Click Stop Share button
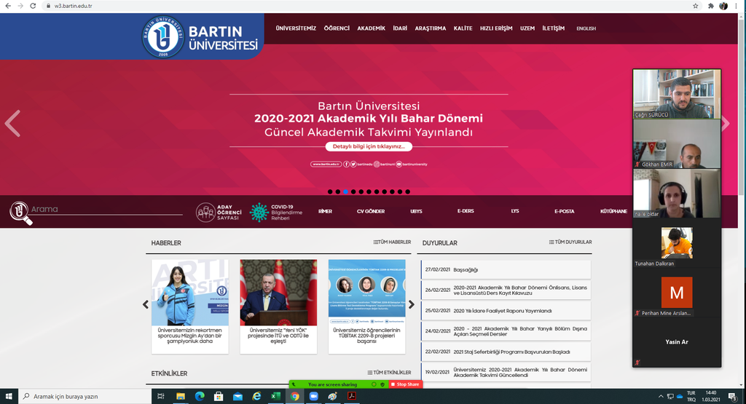Image resolution: width=746 pixels, height=404 pixels. (x=406, y=384)
